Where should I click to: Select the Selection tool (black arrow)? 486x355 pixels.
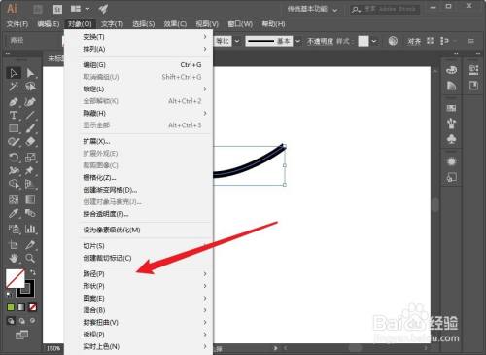point(14,73)
